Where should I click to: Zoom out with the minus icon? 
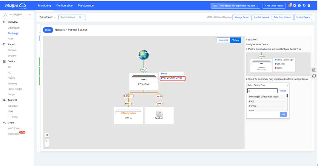[47, 145]
